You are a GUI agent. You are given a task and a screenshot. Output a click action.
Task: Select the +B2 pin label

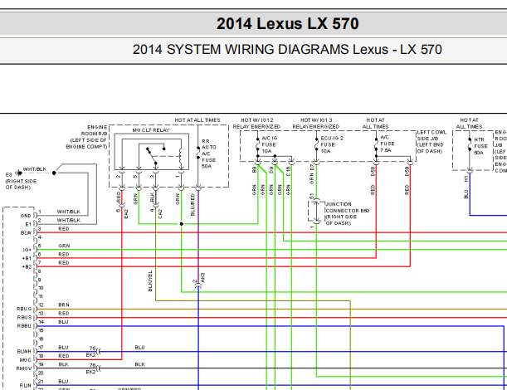pos(27,267)
